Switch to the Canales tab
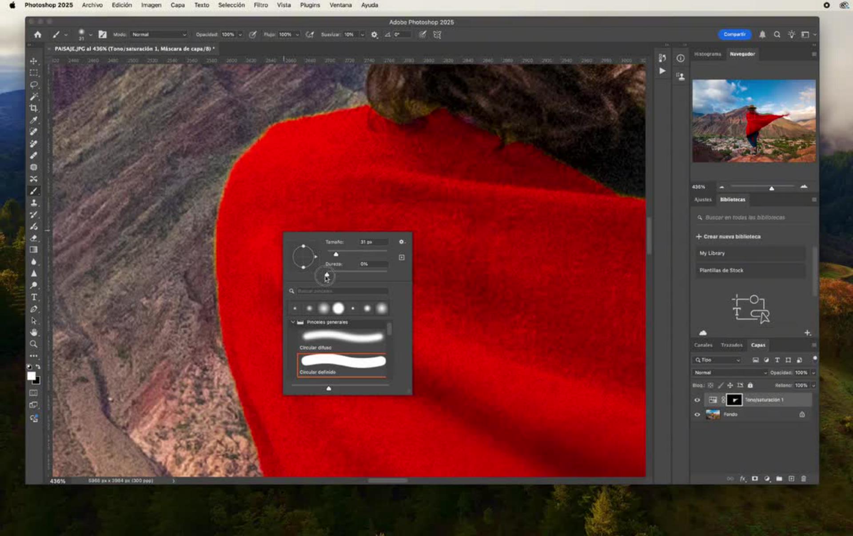This screenshot has height=536, width=853. [703, 345]
